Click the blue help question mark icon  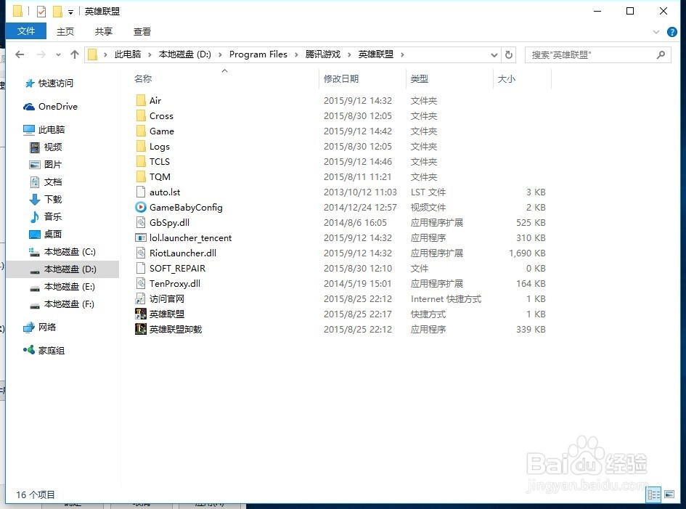(672, 32)
